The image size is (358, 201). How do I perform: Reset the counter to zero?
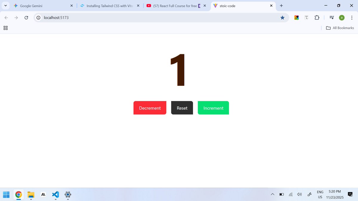182,108
